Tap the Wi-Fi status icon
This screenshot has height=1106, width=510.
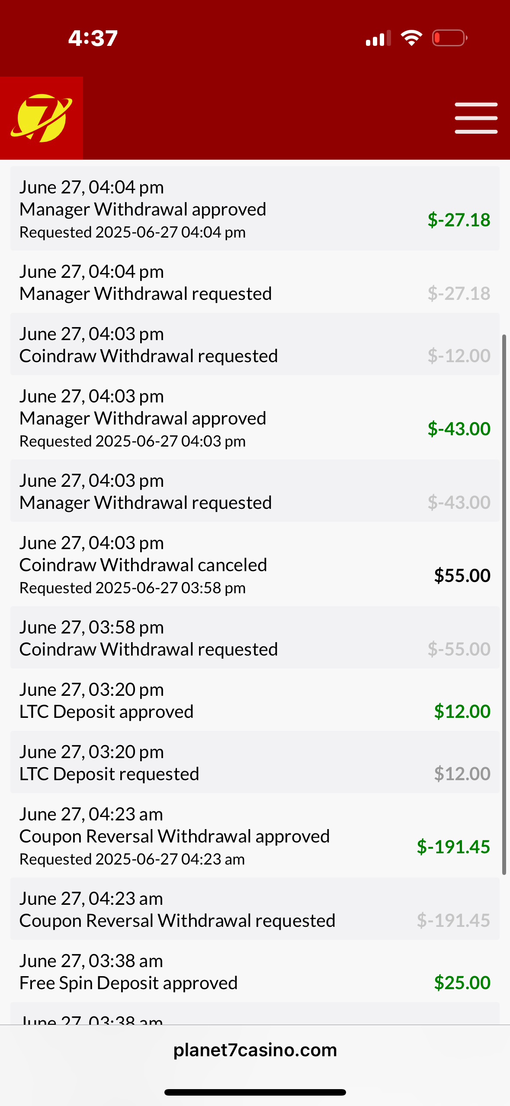tap(411, 38)
